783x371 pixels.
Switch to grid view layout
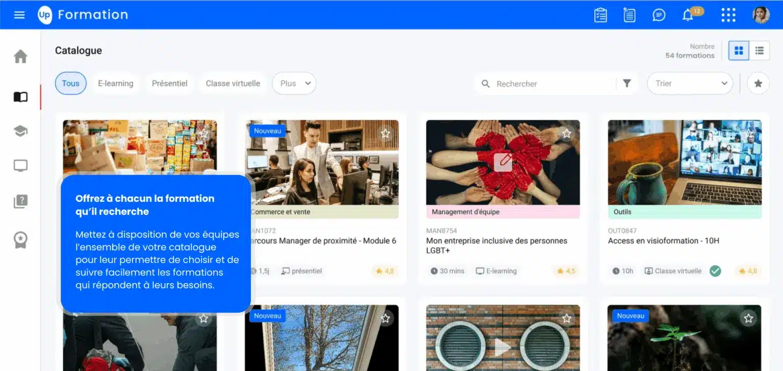point(738,50)
